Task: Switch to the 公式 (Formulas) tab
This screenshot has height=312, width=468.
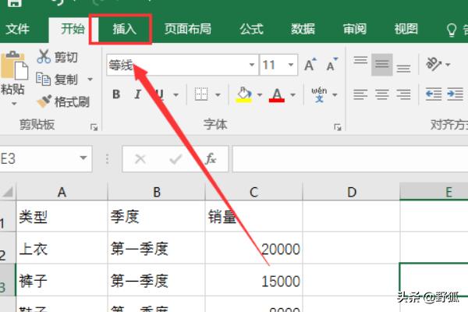Action: click(x=251, y=30)
